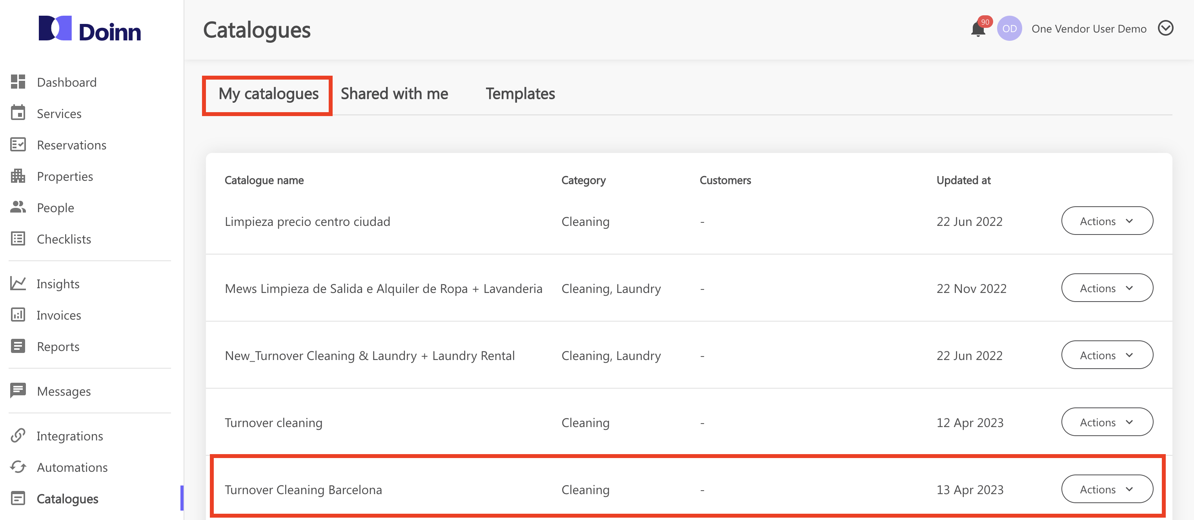Click the Automations sync arrows icon
Screen dimensions: 1194x520
(18, 467)
